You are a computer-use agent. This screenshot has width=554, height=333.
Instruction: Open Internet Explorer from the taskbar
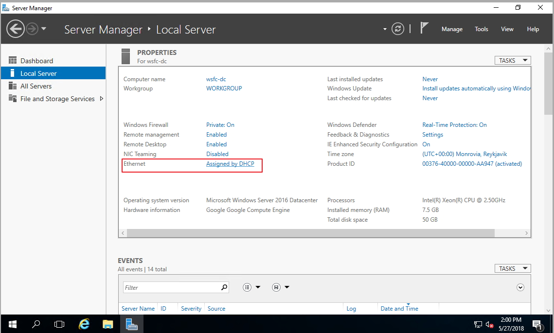[x=85, y=324]
